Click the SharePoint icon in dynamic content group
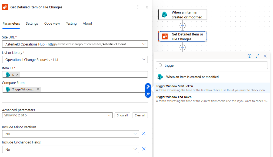 coord(160,77)
